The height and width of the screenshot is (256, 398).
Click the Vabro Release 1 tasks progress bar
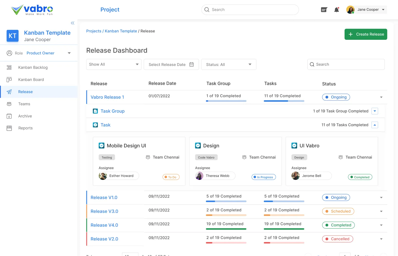click(x=284, y=101)
